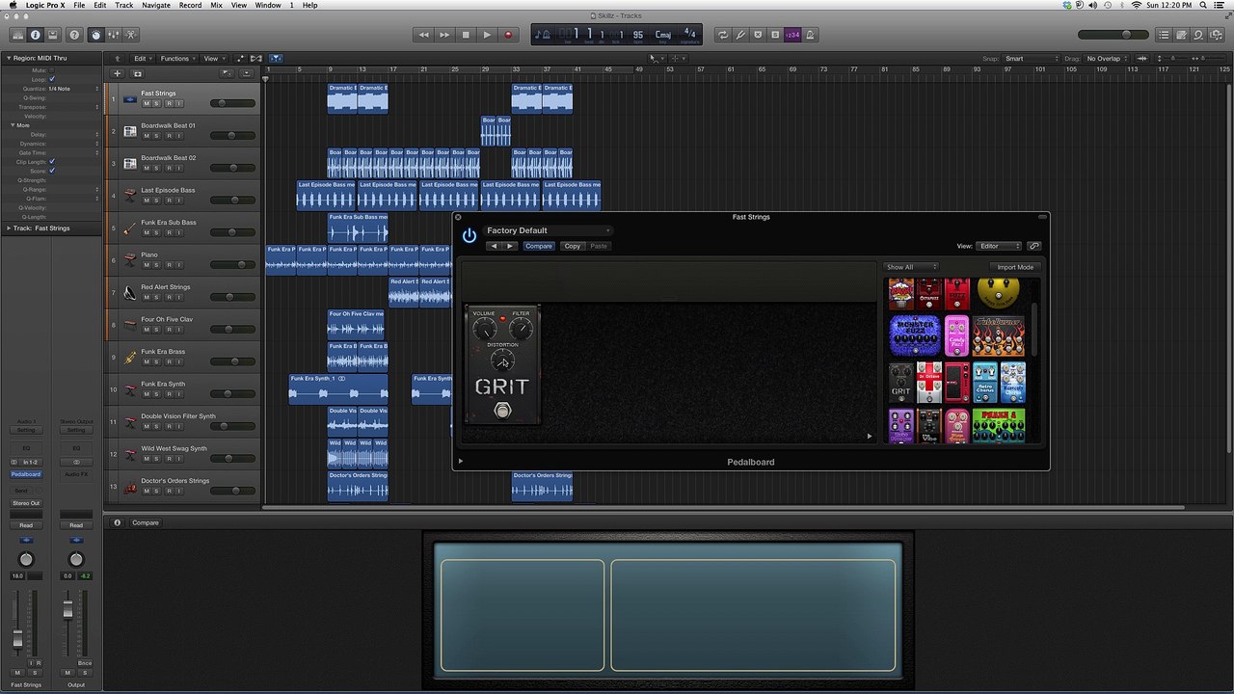
Task: Toggle Cycle mode loop button
Action: coord(722,35)
